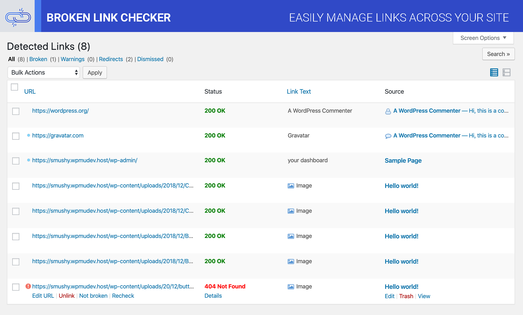Open the Broken links filter tab
The height and width of the screenshot is (315, 523).
[38, 59]
